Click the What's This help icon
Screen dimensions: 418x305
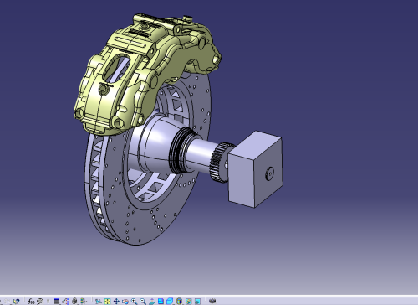[x=17, y=302]
